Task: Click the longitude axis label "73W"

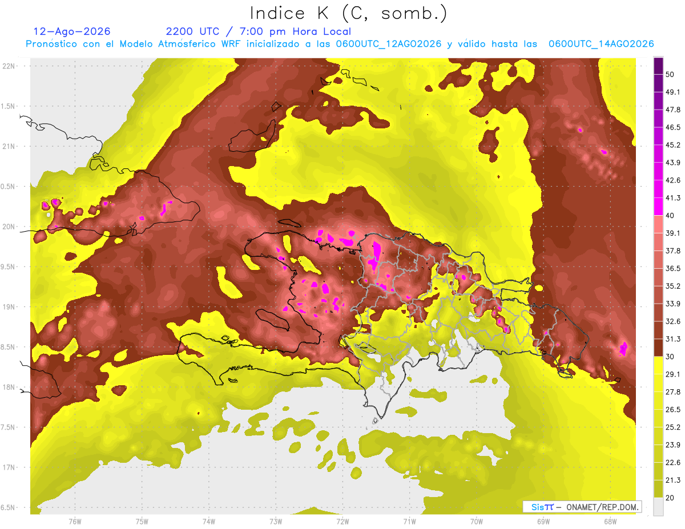Action: (276, 522)
